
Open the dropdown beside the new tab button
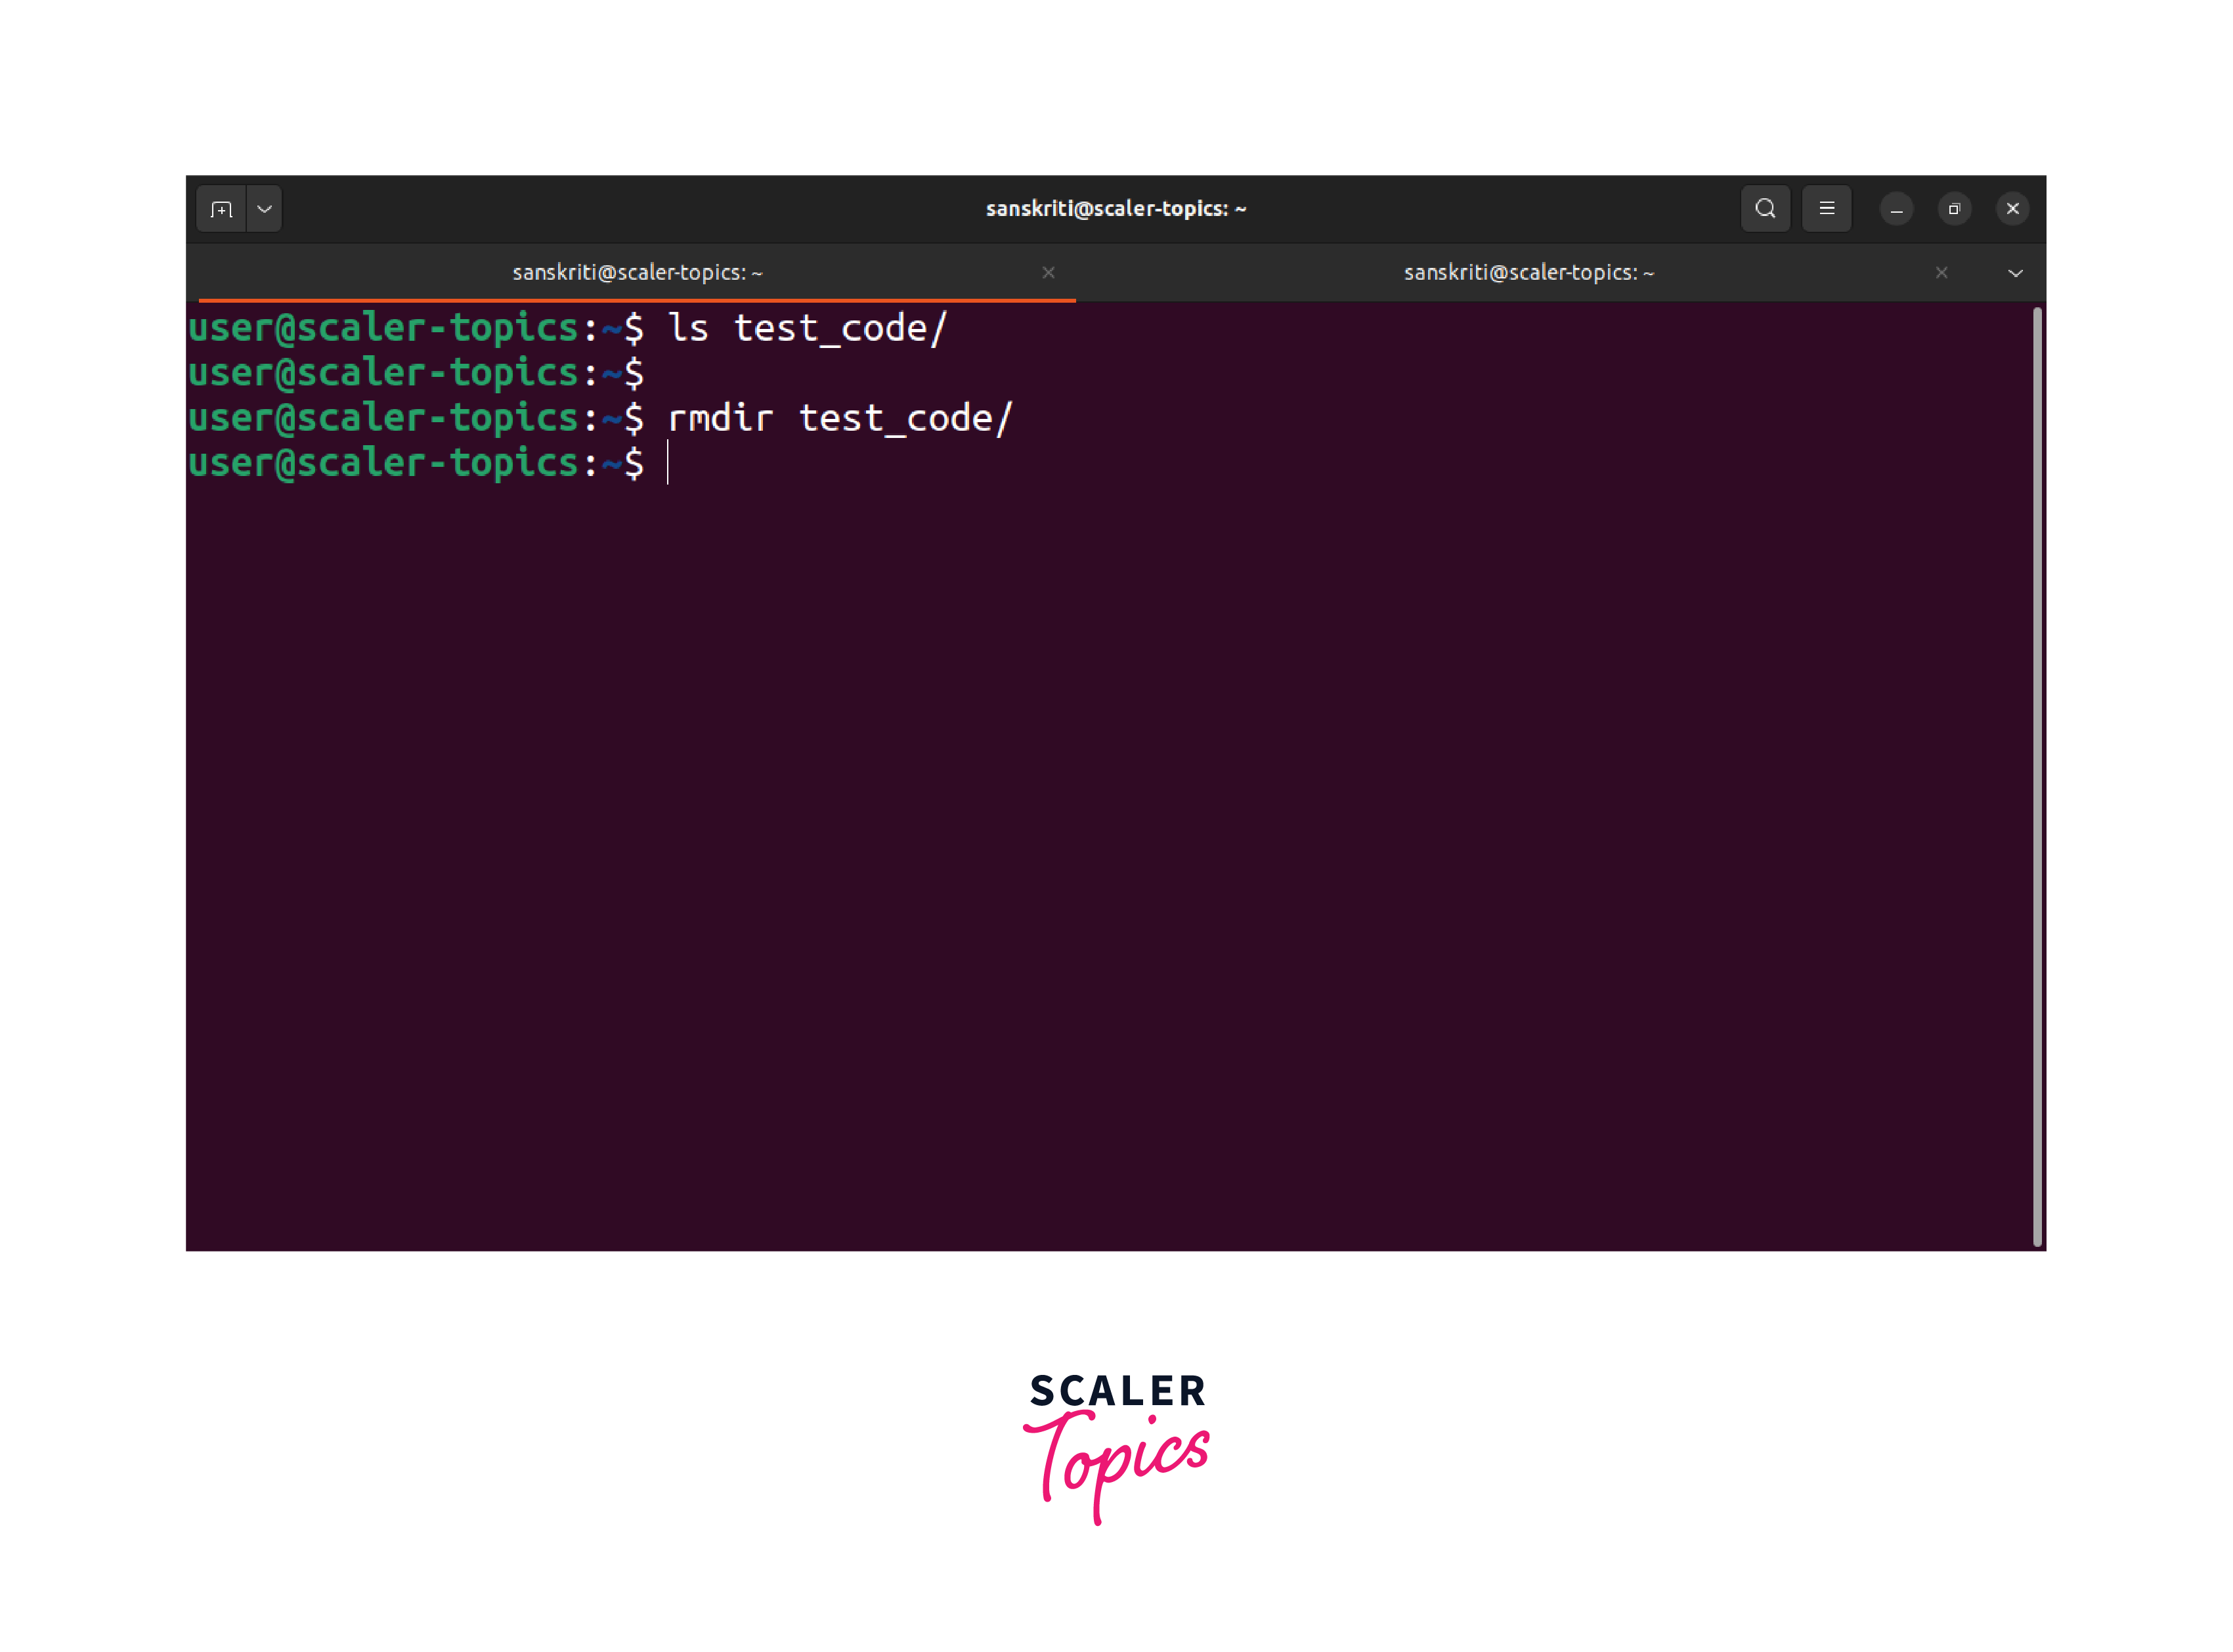point(265,209)
